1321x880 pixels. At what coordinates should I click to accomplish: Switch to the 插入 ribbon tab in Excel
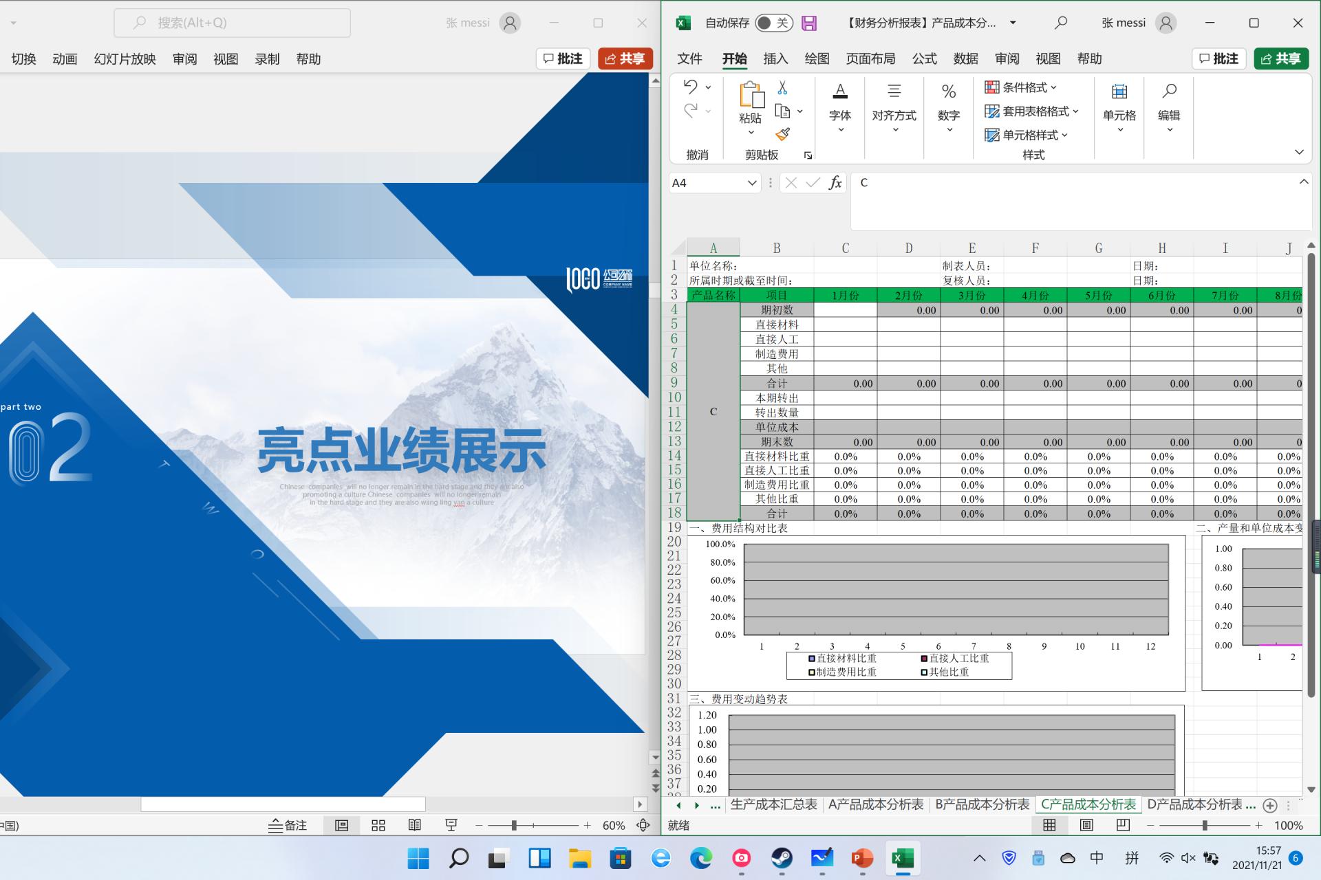coord(775,59)
